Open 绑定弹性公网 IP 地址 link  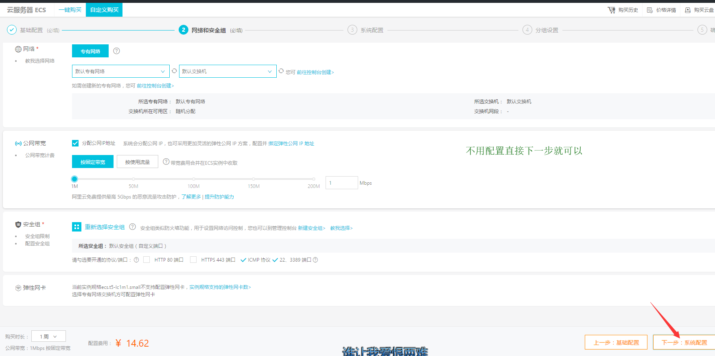coord(291,143)
